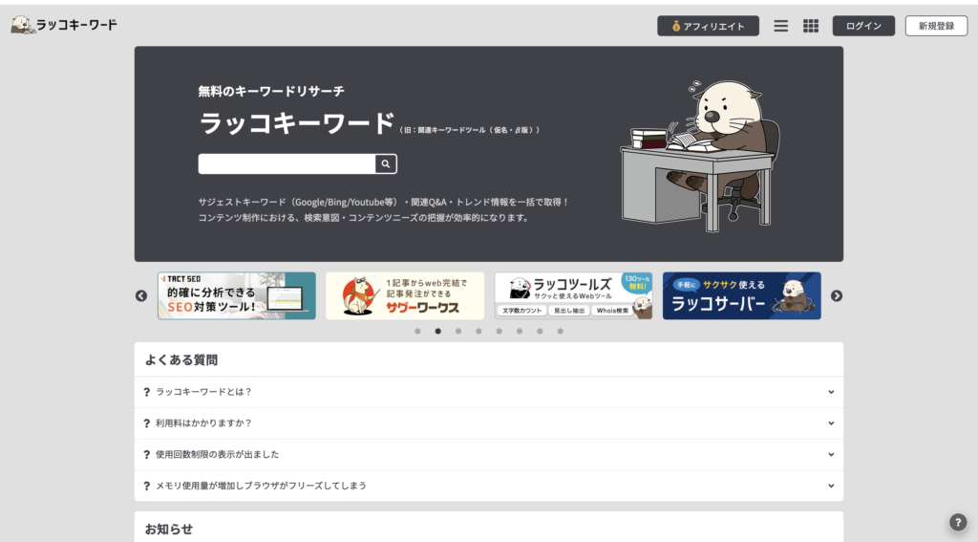Focus the keyword search input field
The width and height of the screenshot is (978, 542).
(287, 163)
